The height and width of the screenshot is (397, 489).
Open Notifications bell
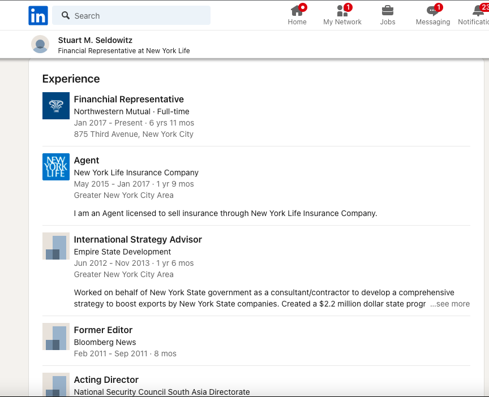(x=474, y=15)
